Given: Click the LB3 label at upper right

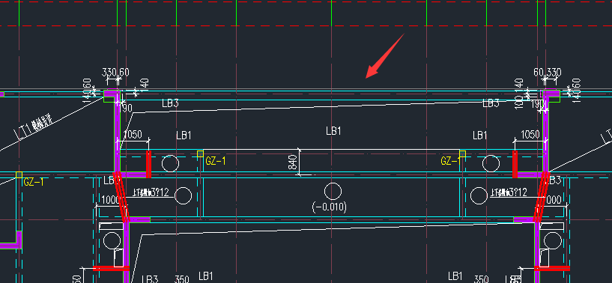Looking at the screenshot, I should tap(491, 103).
